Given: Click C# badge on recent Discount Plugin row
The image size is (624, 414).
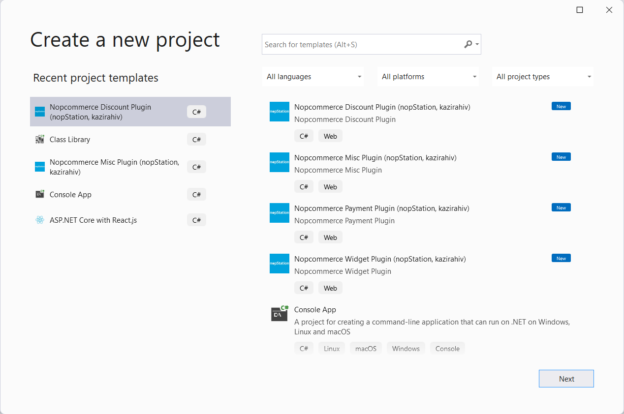Looking at the screenshot, I should pos(196,112).
